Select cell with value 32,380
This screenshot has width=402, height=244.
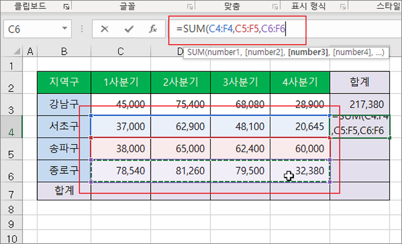[x=300, y=171]
